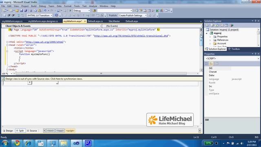This screenshot has height=147, width=261.
Task: Open the File menu
Action: [3, 6]
